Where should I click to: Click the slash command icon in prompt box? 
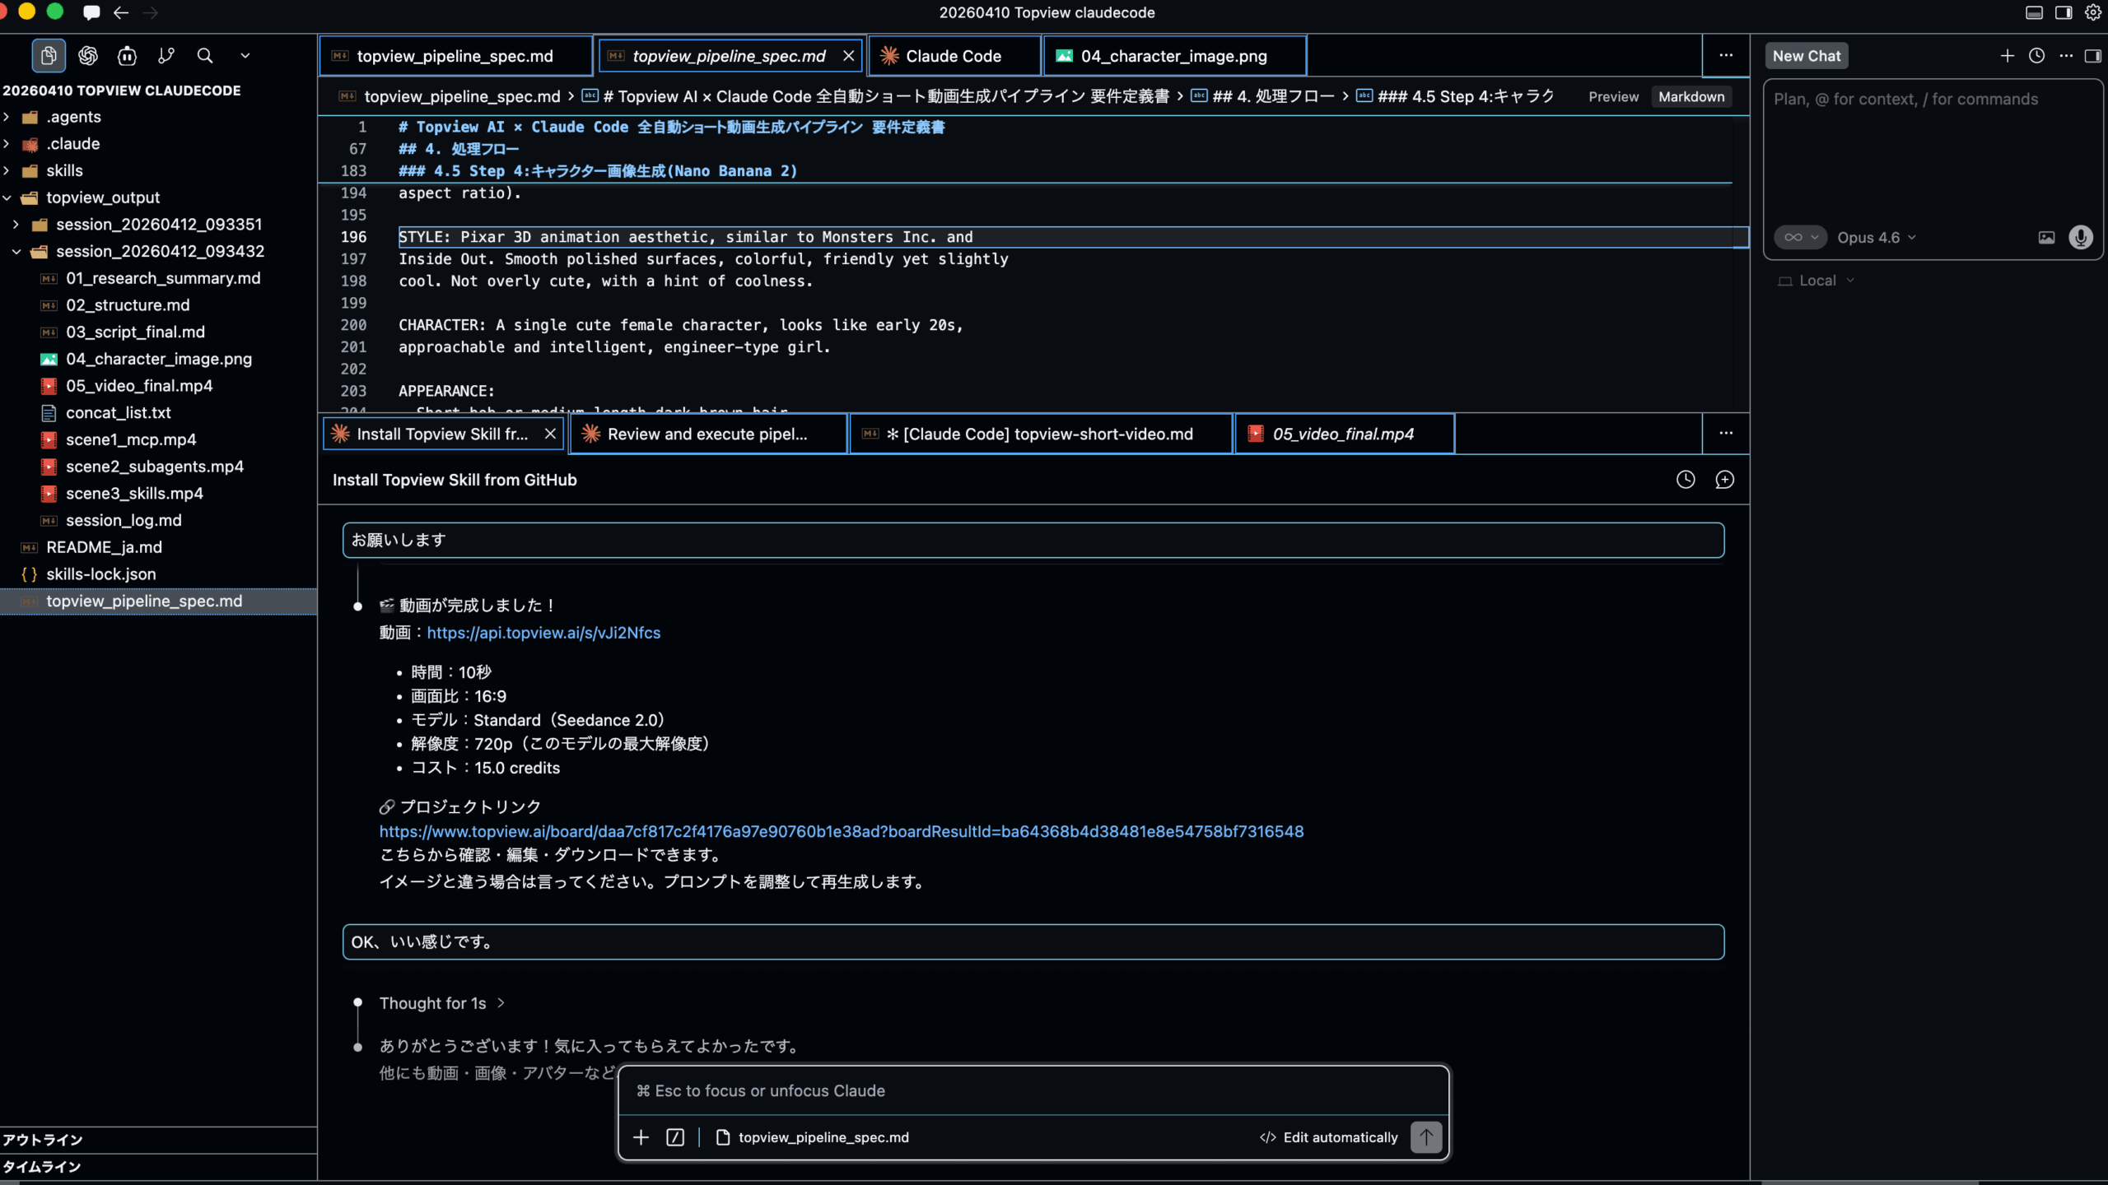tap(675, 1137)
